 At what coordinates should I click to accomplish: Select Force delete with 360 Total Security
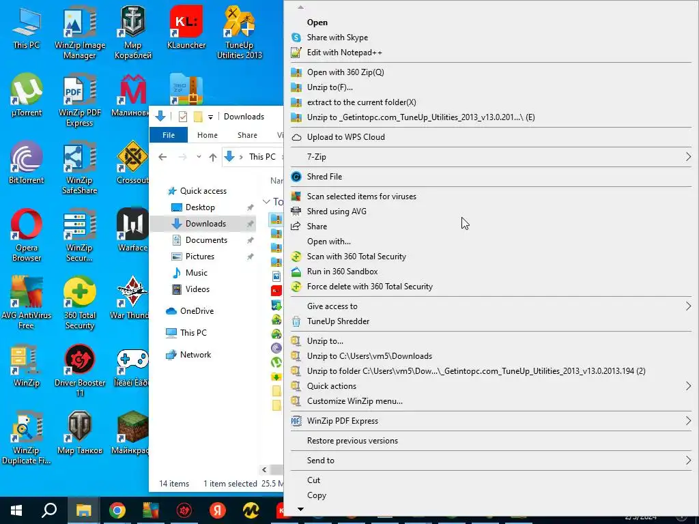tap(491, 287)
